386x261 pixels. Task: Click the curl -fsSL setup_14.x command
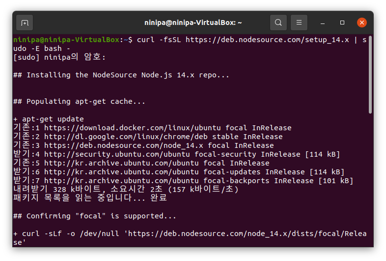[x=190, y=44]
